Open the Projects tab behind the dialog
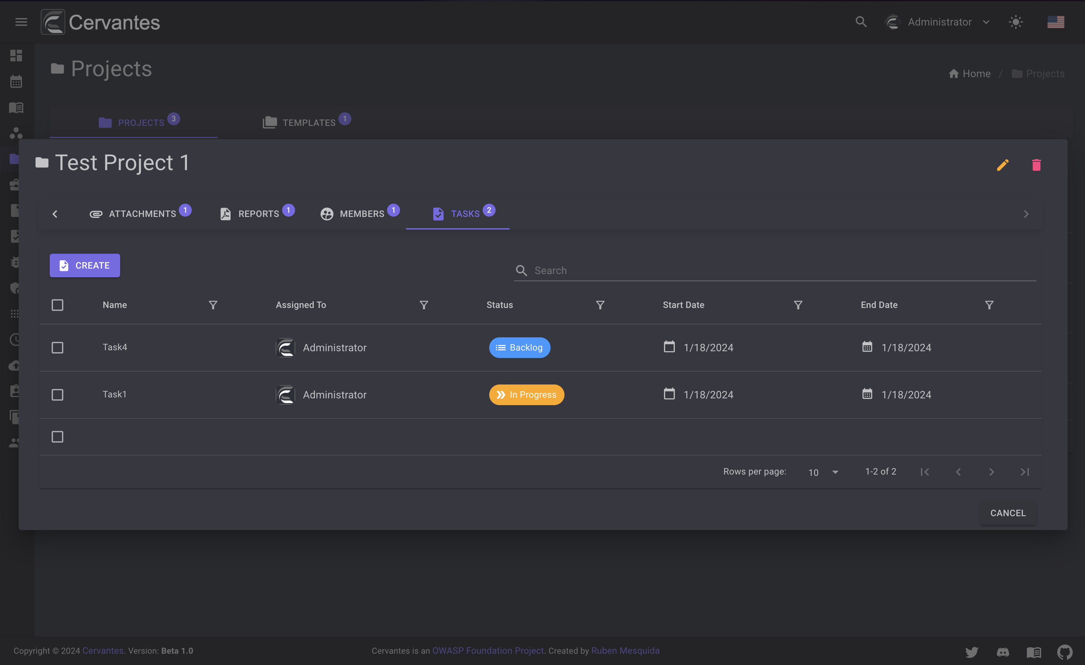Screen dimensions: 1085x665 (x=133, y=122)
